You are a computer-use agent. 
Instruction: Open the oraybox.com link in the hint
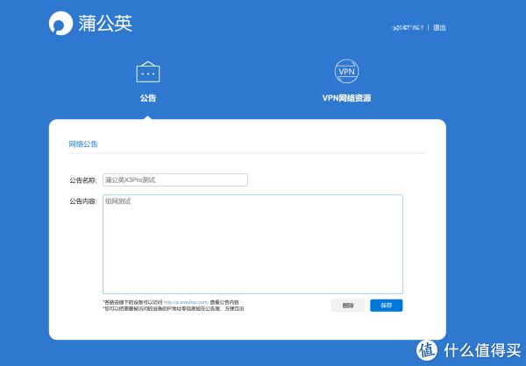click(186, 302)
